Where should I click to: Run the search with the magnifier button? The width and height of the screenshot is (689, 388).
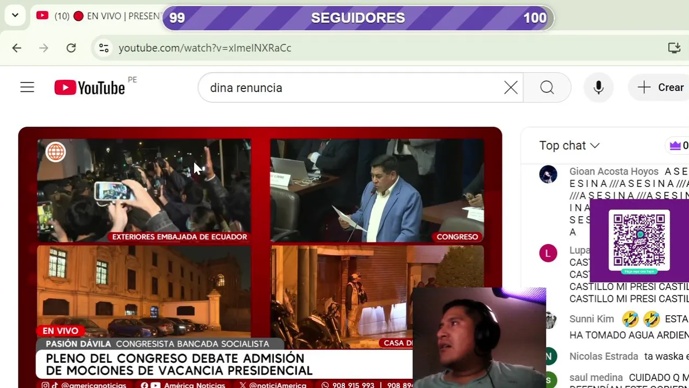(x=547, y=87)
